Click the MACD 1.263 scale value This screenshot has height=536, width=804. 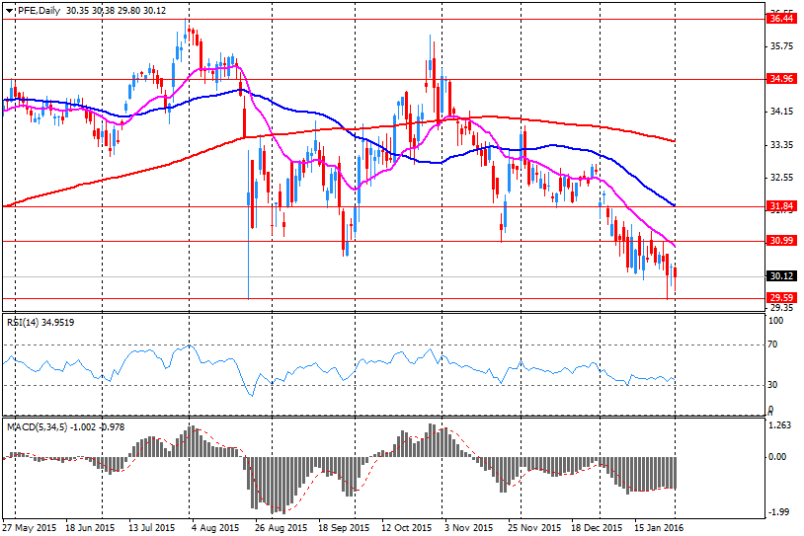(x=780, y=425)
